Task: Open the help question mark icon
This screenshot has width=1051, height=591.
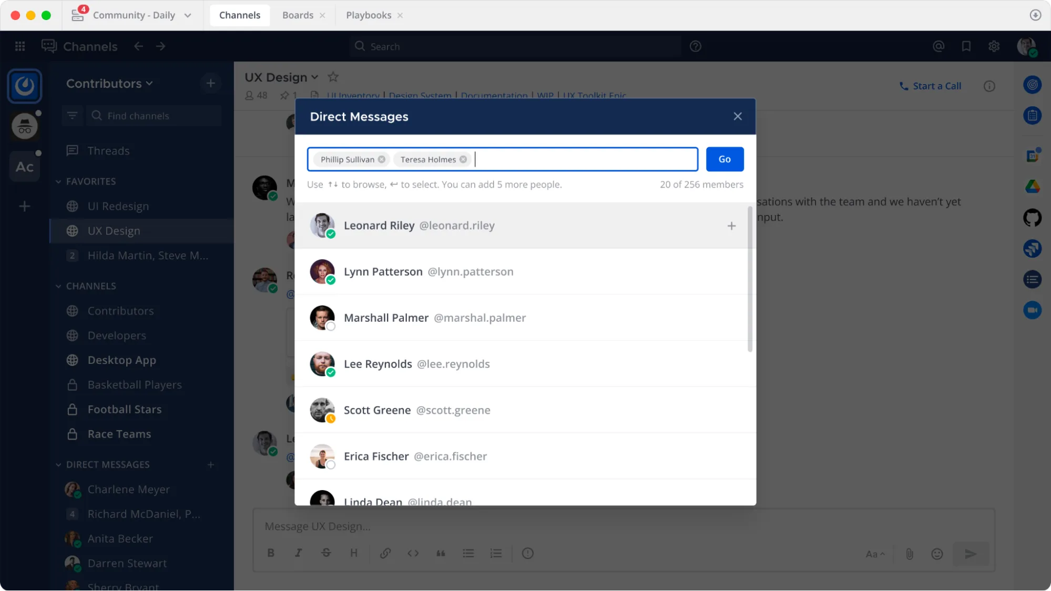Action: [x=695, y=46]
